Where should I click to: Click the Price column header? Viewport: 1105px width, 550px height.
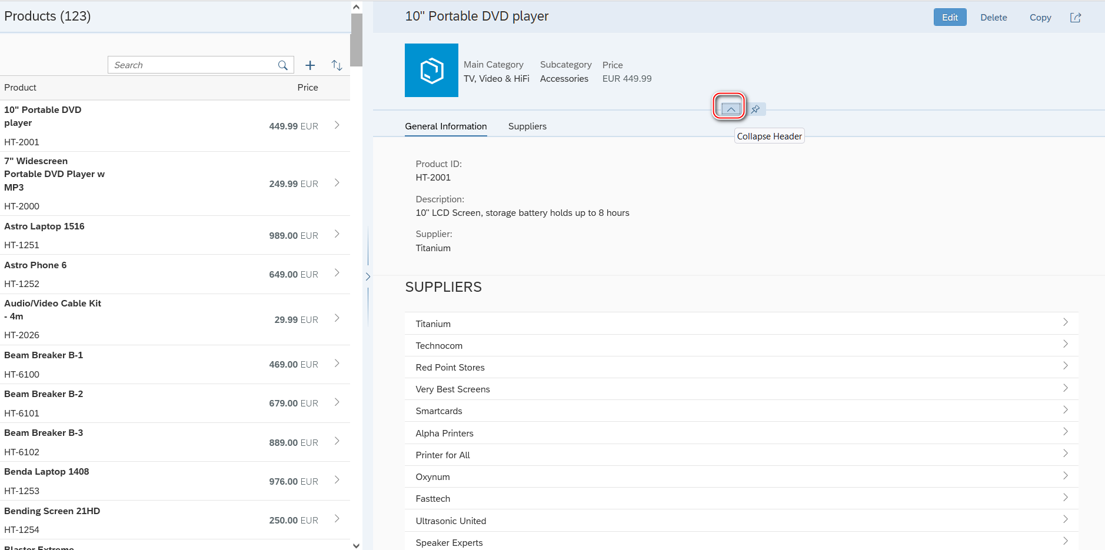click(x=307, y=88)
